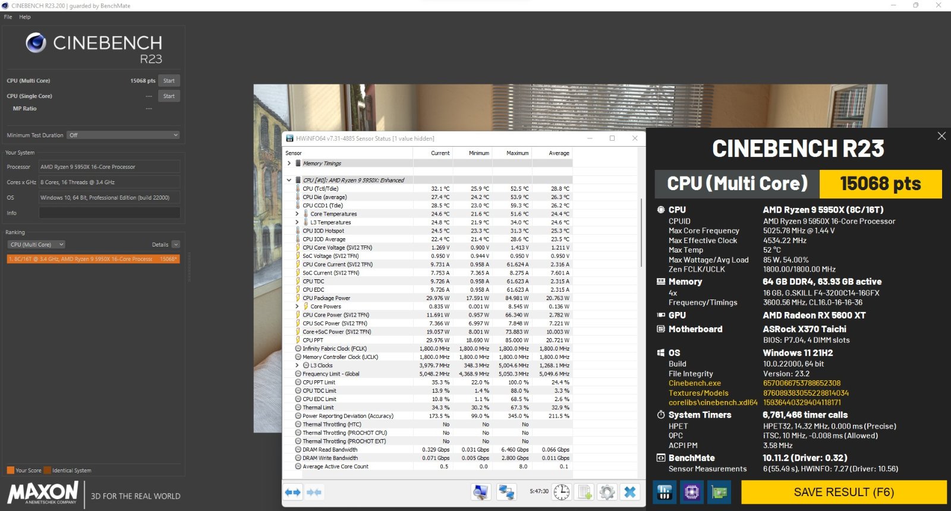Click the Average column header in HWiNFO
This screenshot has width=951, height=511.
559,153
